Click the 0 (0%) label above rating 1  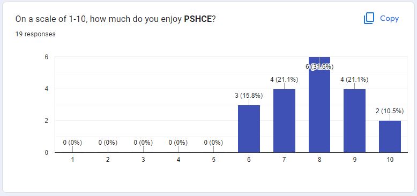tap(72, 143)
